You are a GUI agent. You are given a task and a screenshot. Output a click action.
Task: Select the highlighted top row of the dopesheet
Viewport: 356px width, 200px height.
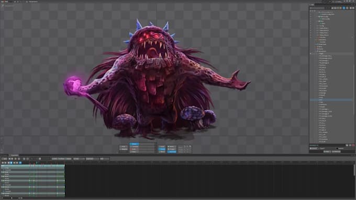coord(32,166)
